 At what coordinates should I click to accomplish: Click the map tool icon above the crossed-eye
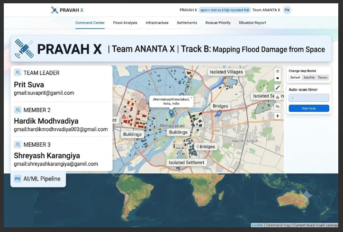278,97
